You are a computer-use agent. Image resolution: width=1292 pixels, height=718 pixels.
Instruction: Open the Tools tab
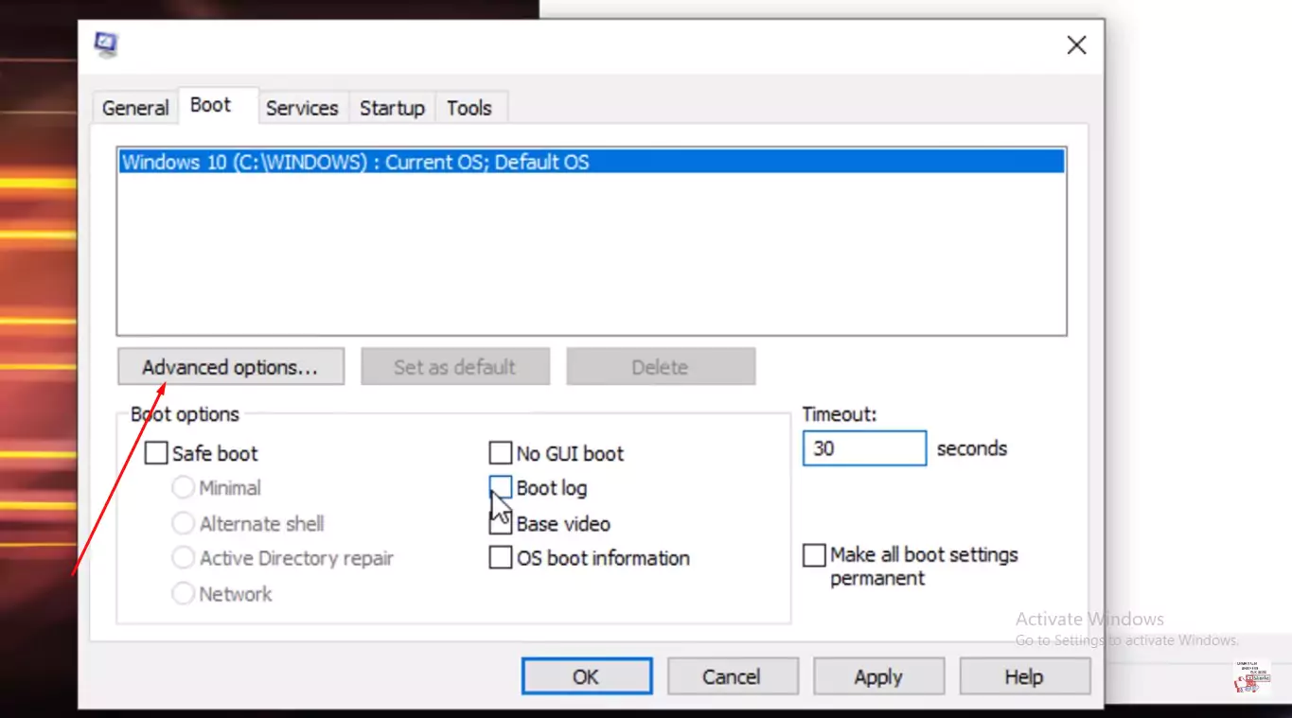pyautogui.click(x=469, y=108)
